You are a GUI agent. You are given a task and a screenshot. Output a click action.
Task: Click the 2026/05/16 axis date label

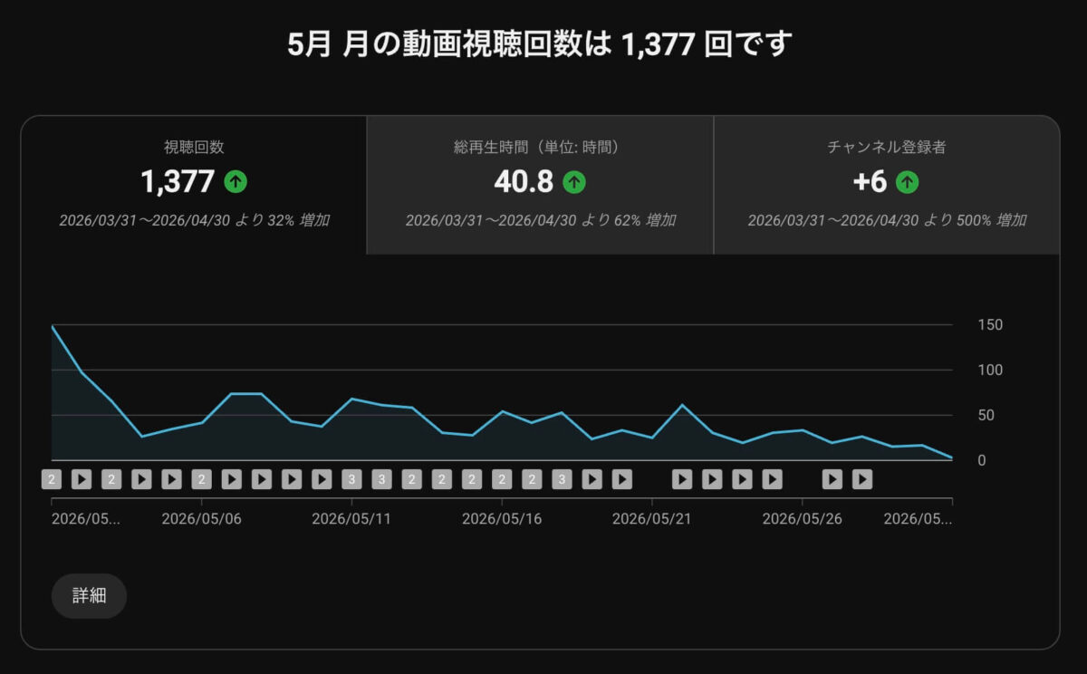click(502, 519)
